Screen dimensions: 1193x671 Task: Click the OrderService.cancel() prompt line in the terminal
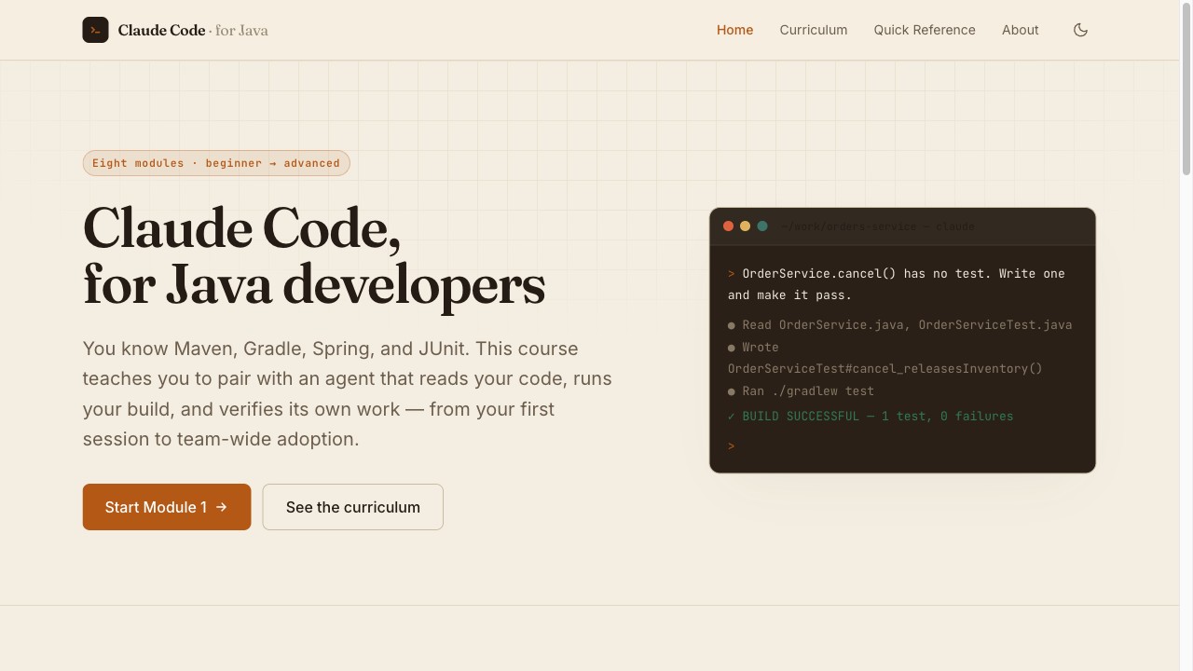coord(897,284)
